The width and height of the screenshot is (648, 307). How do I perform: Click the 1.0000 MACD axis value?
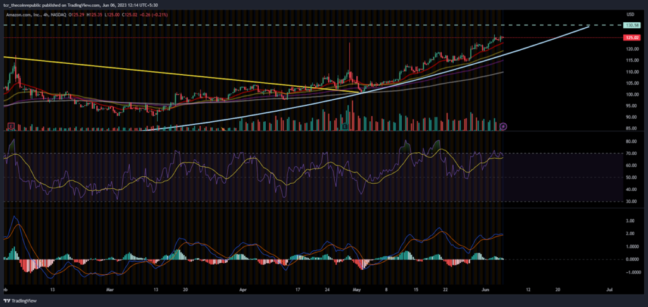point(632,246)
